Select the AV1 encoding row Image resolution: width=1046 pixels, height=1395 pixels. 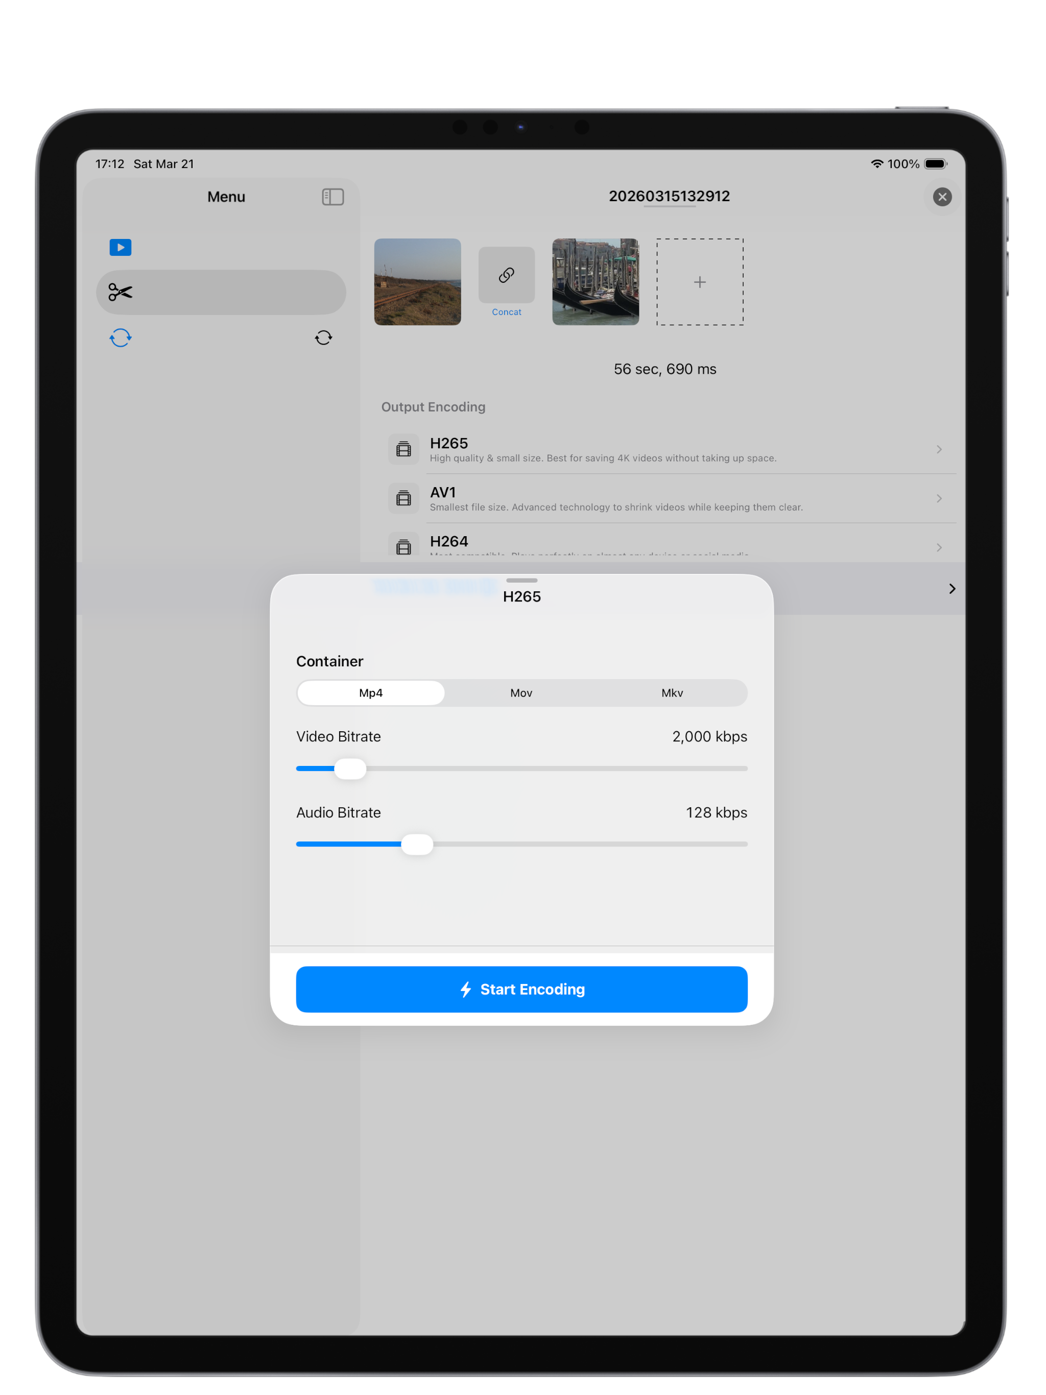point(669,499)
